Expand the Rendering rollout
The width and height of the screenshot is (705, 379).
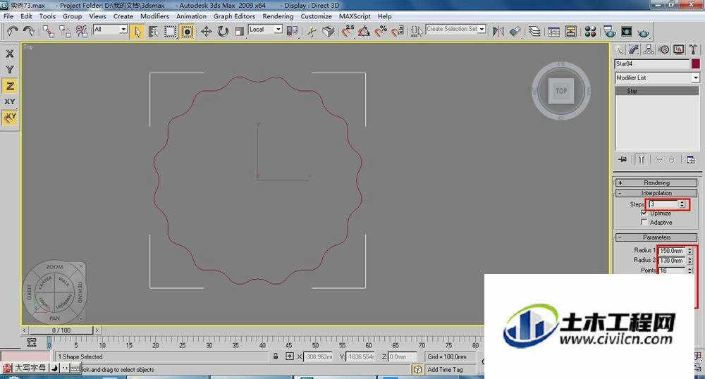(656, 182)
